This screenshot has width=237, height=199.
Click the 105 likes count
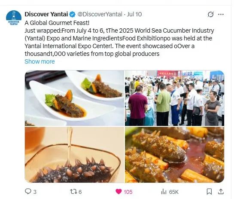[128, 192]
